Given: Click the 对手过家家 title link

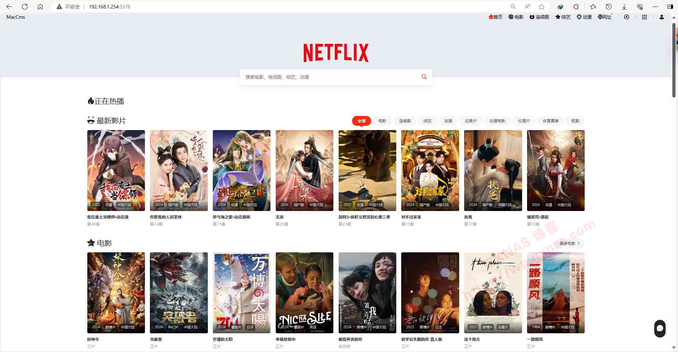Looking at the screenshot, I should 411,217.
